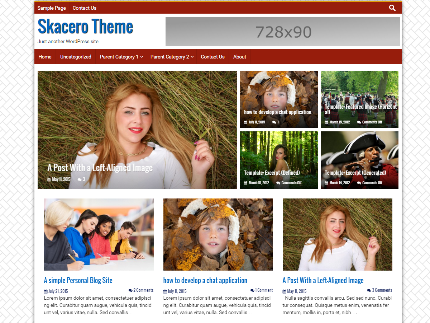Open Template: Excerpt (Generated) featured tile

(359, 160)
